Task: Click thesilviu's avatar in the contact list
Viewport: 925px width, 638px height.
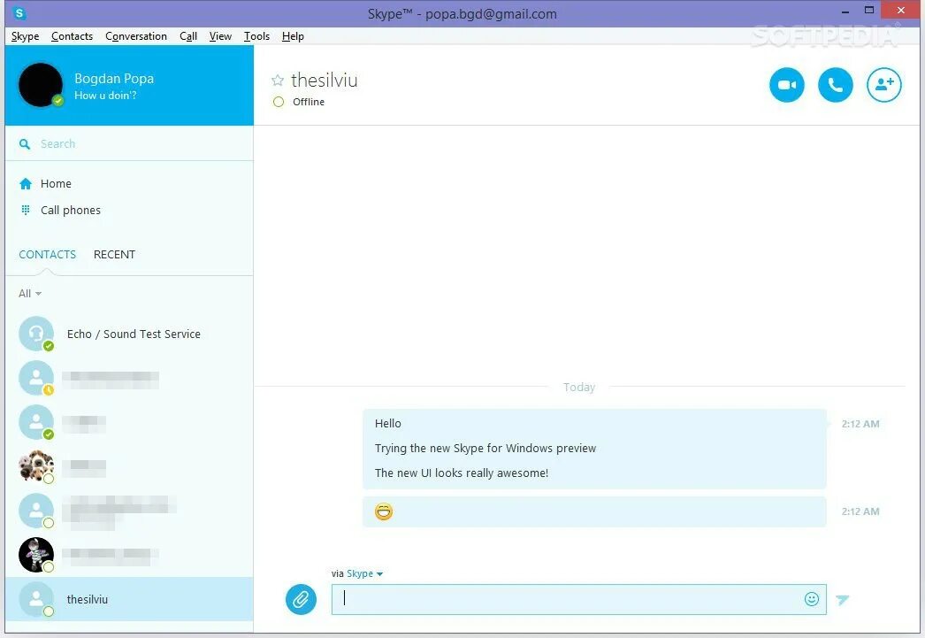Action: 36,599
